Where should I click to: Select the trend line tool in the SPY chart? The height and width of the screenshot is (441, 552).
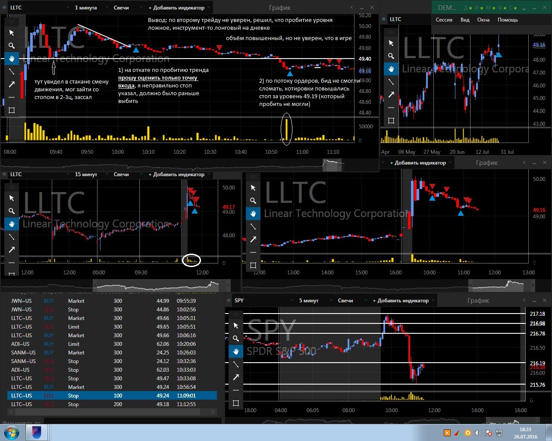pos(236,364)
